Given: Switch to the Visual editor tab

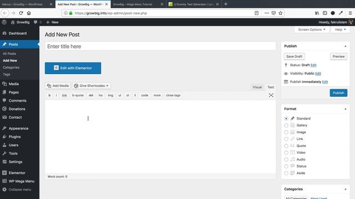Looking at the screenshot, I should (x=257, y=87).
